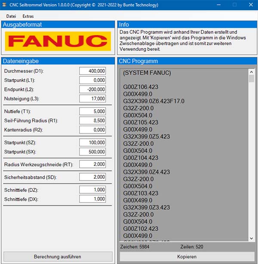The width and height of the screenshot is (258, 264).
Task: Click the FANUC output format logo
Action: pos(58,41)
